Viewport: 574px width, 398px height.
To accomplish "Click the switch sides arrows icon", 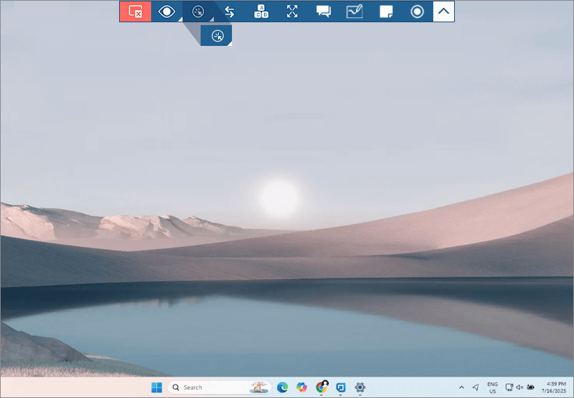I will [x=229, y=12].
